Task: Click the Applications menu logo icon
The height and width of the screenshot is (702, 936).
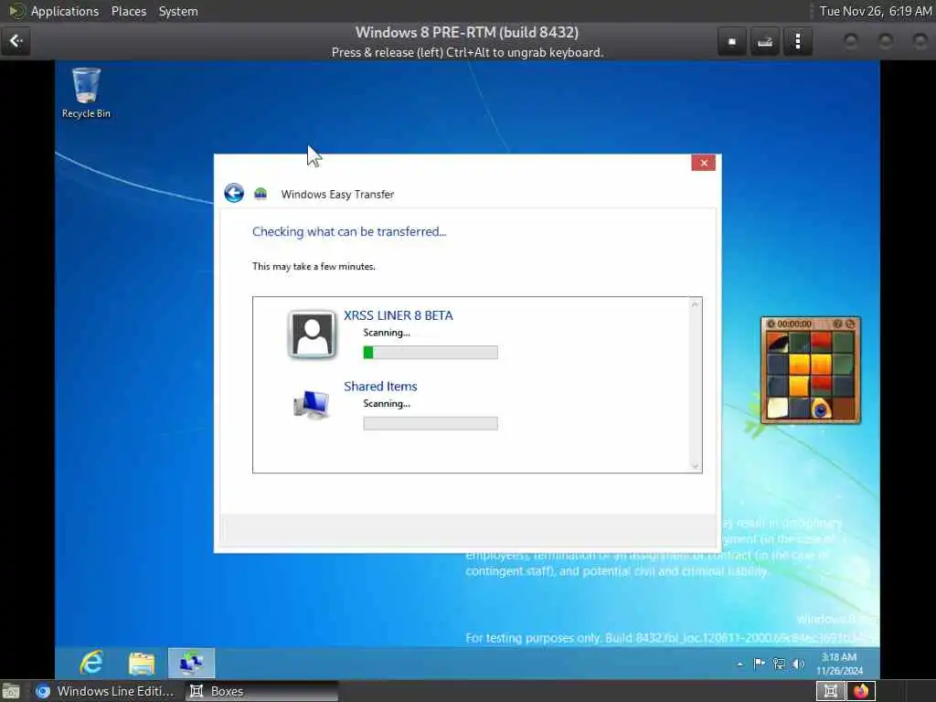Action: tap(16, 11)
